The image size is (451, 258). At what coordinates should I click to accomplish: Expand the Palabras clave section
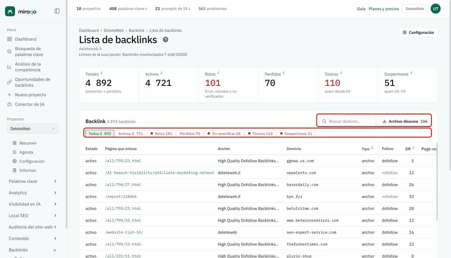(x=33, y=181)
